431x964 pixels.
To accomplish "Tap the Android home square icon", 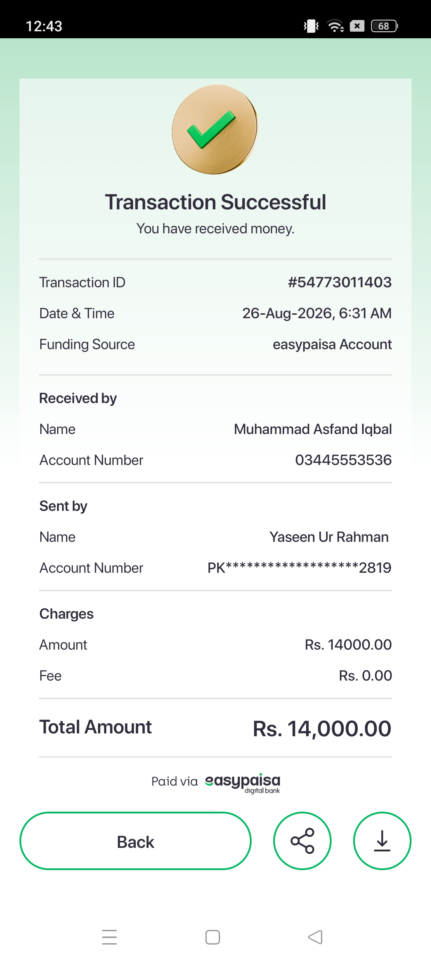I will (x=212, y=937).
